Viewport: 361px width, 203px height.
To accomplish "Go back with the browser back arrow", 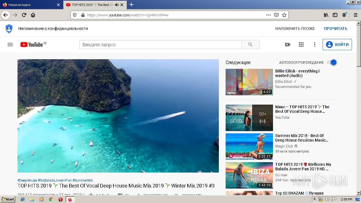I will (6, 15).
